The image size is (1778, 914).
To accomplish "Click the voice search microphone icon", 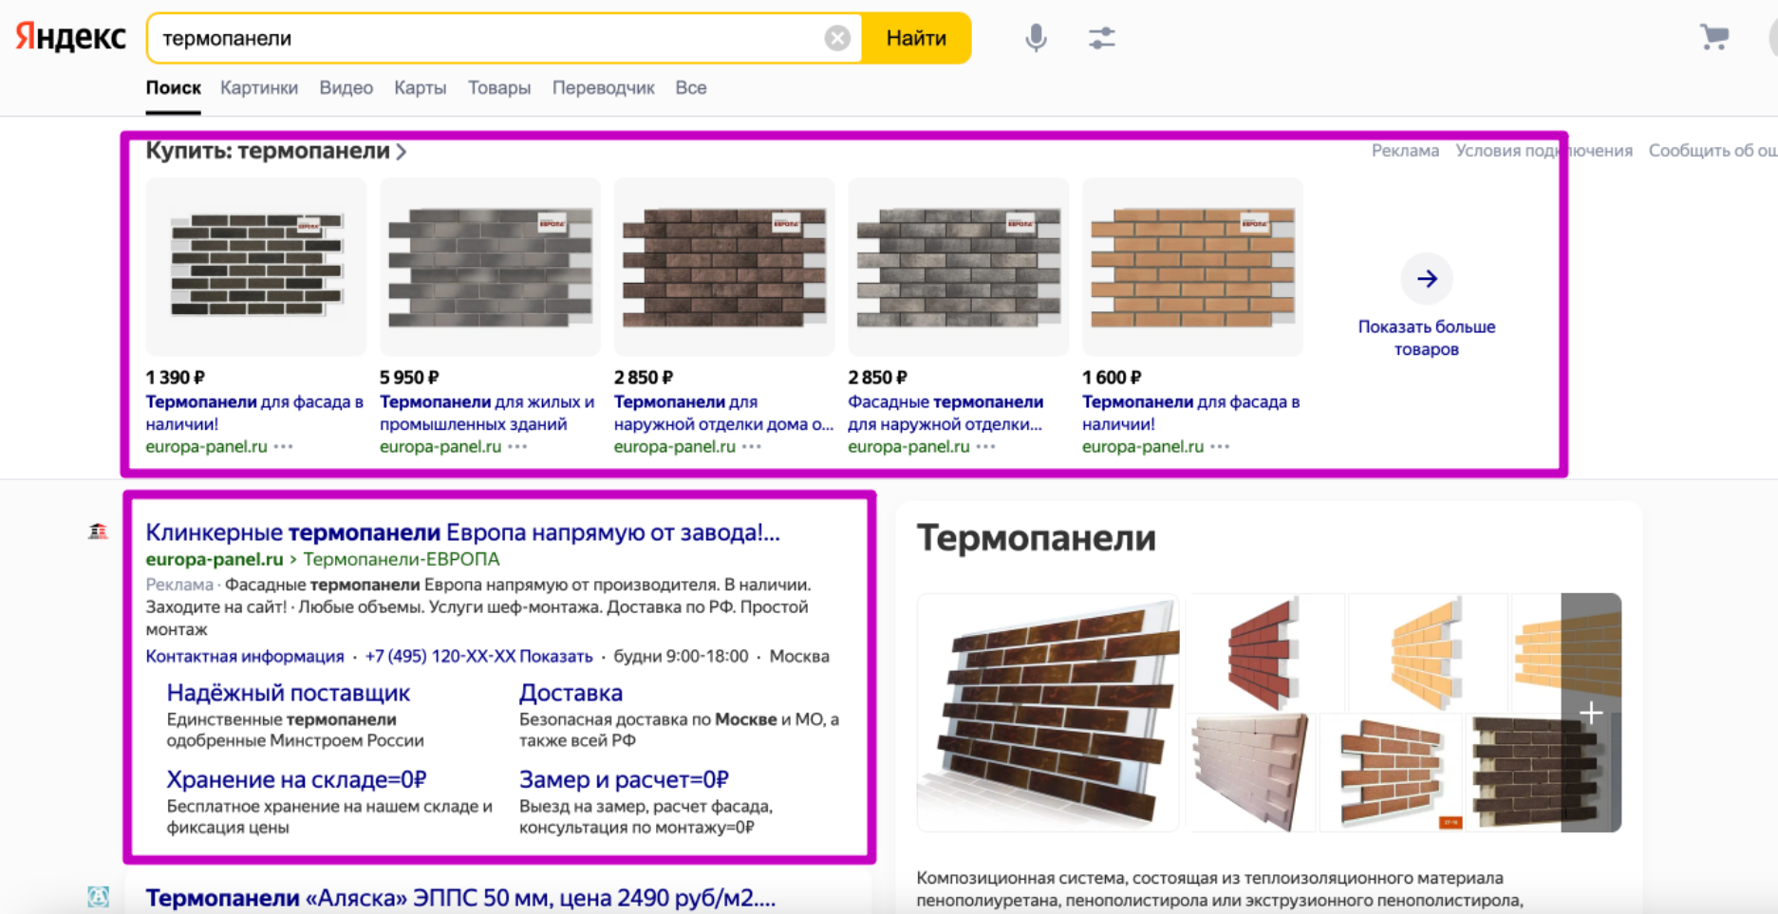I will coord(1036,38).
